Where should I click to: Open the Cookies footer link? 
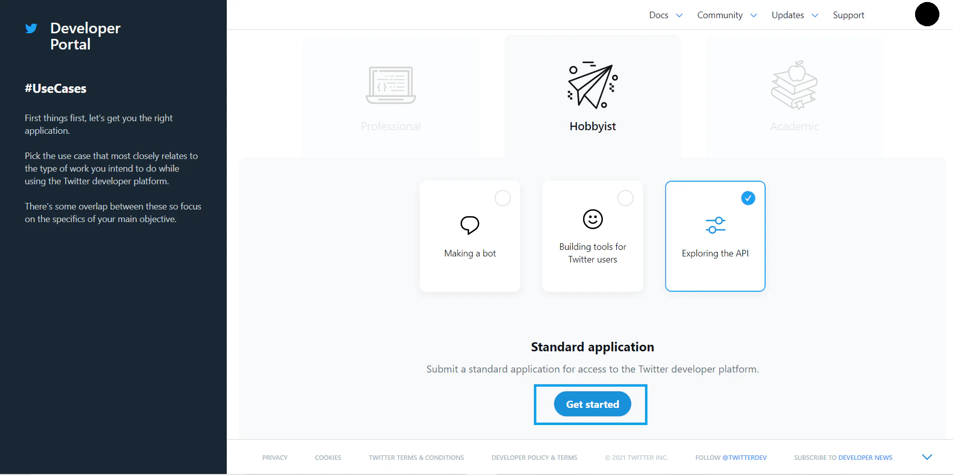(x=328, y=457)
